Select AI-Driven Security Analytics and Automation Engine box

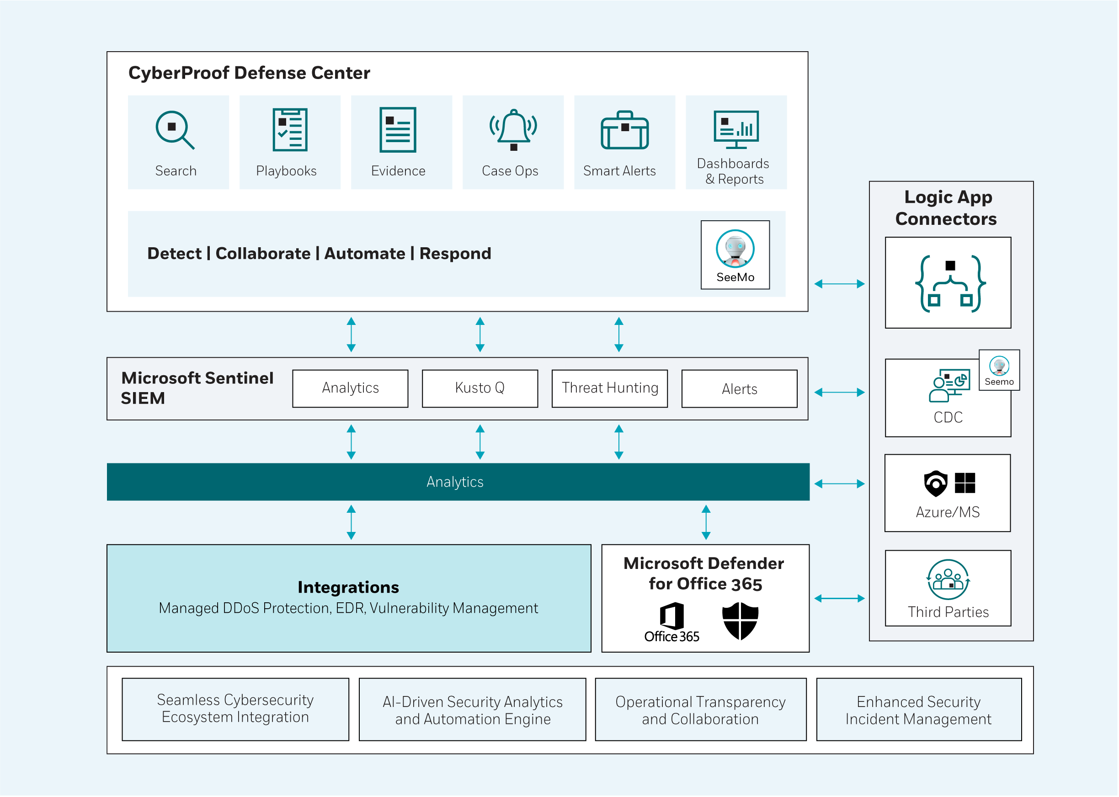[472, 709]
